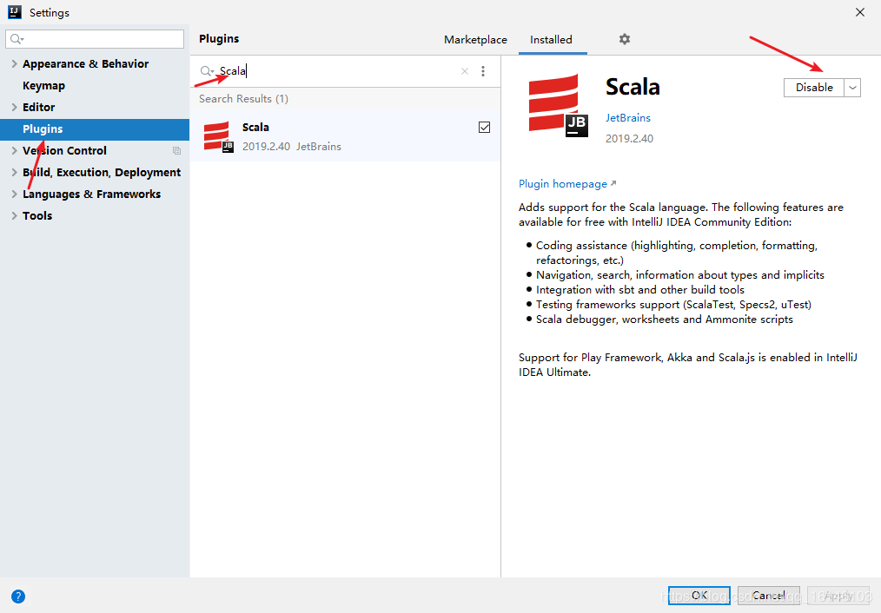Expand the Build, Execution, Deployment node
The width and height of the screenshot is (881, 613).
[14, 172]
